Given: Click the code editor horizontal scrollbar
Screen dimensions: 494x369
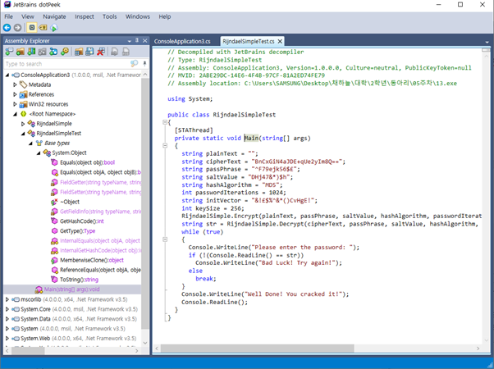Looking at the screenshot, I should pyautogui.click(x=257, y=348).
